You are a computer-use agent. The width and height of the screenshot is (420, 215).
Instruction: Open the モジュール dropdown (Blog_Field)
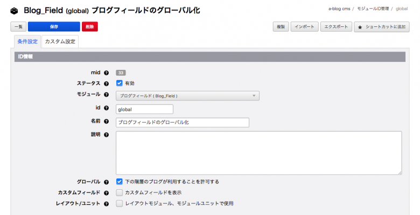[x=187, y=96]
